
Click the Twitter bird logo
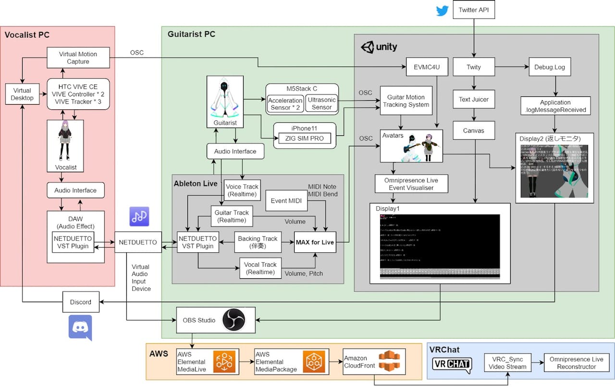coord(442,11)
